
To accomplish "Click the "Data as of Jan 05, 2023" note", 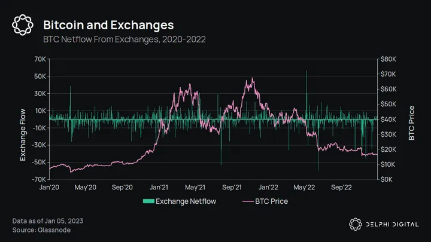I will click(48, 221).
